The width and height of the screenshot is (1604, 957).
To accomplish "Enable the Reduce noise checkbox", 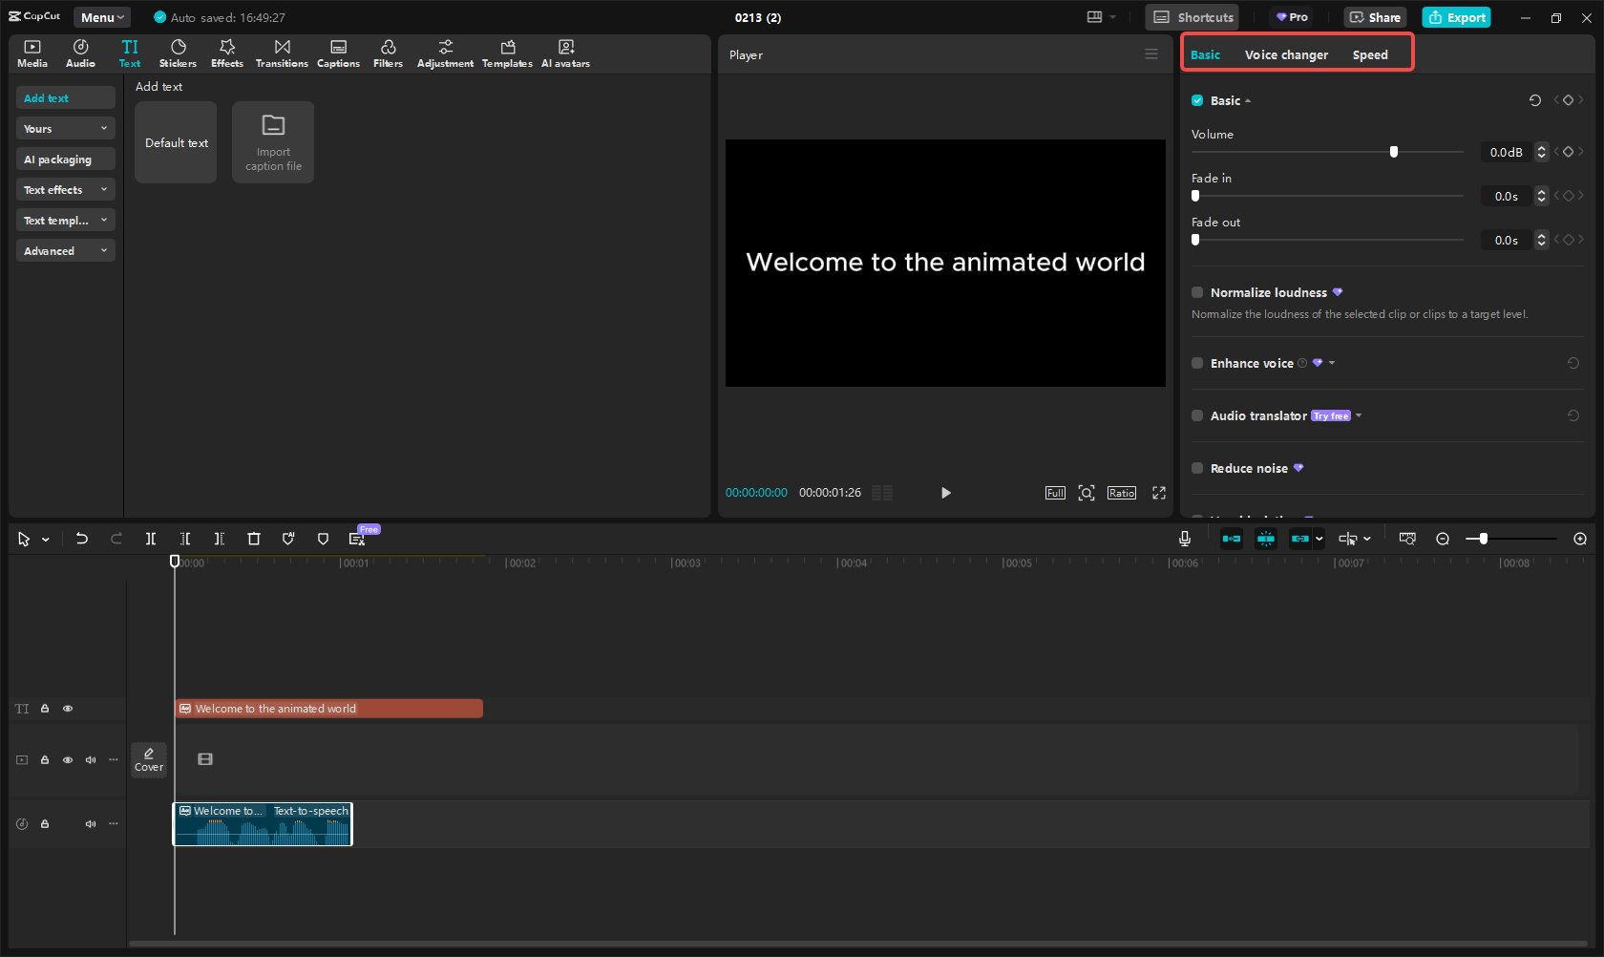I will tap(1197, 468).
